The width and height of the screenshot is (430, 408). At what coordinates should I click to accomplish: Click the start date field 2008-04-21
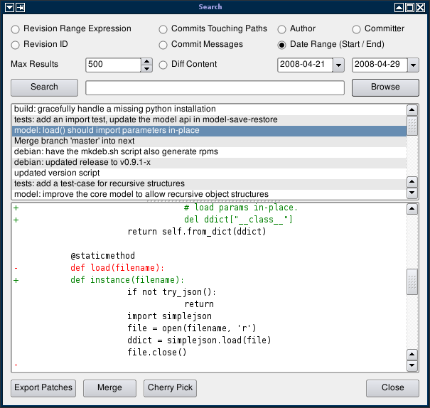pos(305,65)
